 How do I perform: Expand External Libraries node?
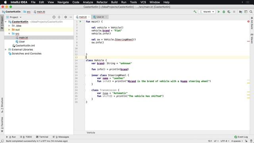click(6, 49)
